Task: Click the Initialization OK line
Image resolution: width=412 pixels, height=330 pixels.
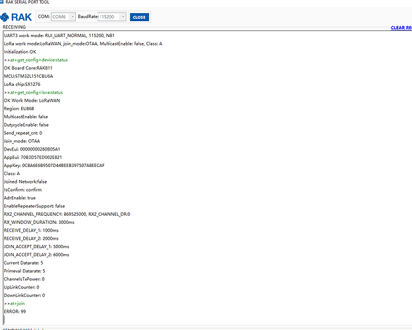Action: pyautogui.click(x=20, y=51)
